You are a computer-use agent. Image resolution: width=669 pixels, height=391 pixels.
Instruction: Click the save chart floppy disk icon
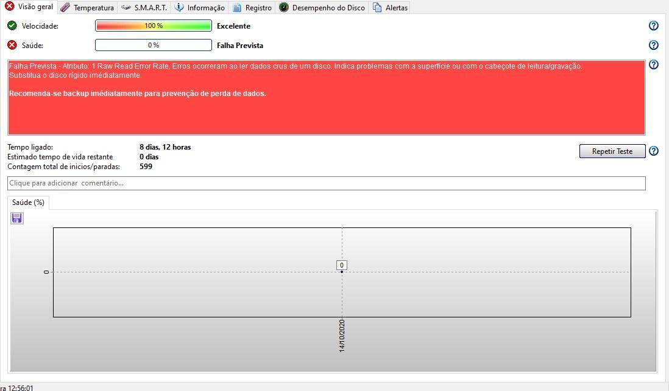click(x=16, y=218)
